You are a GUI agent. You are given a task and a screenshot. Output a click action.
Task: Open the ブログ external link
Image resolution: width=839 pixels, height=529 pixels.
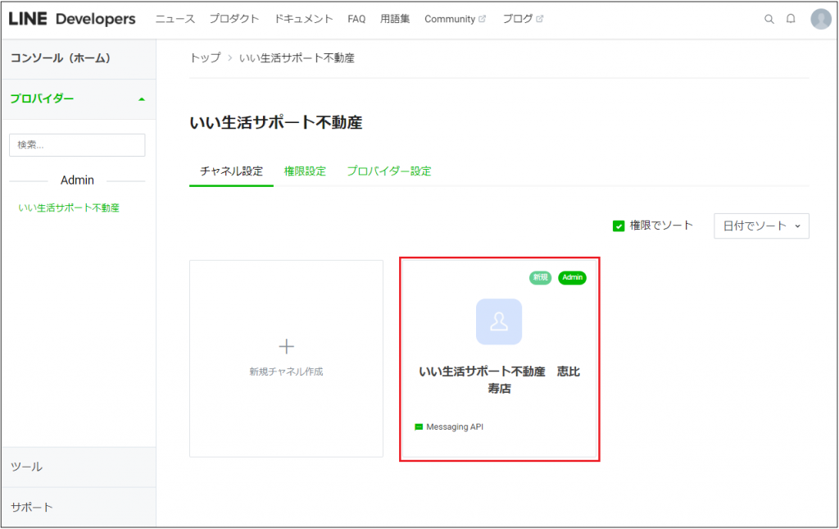point(523,19)
